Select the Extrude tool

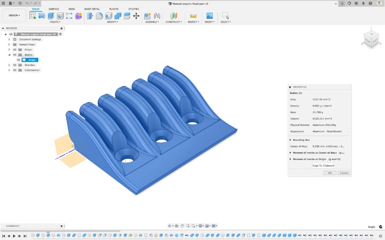click(51, 16)
